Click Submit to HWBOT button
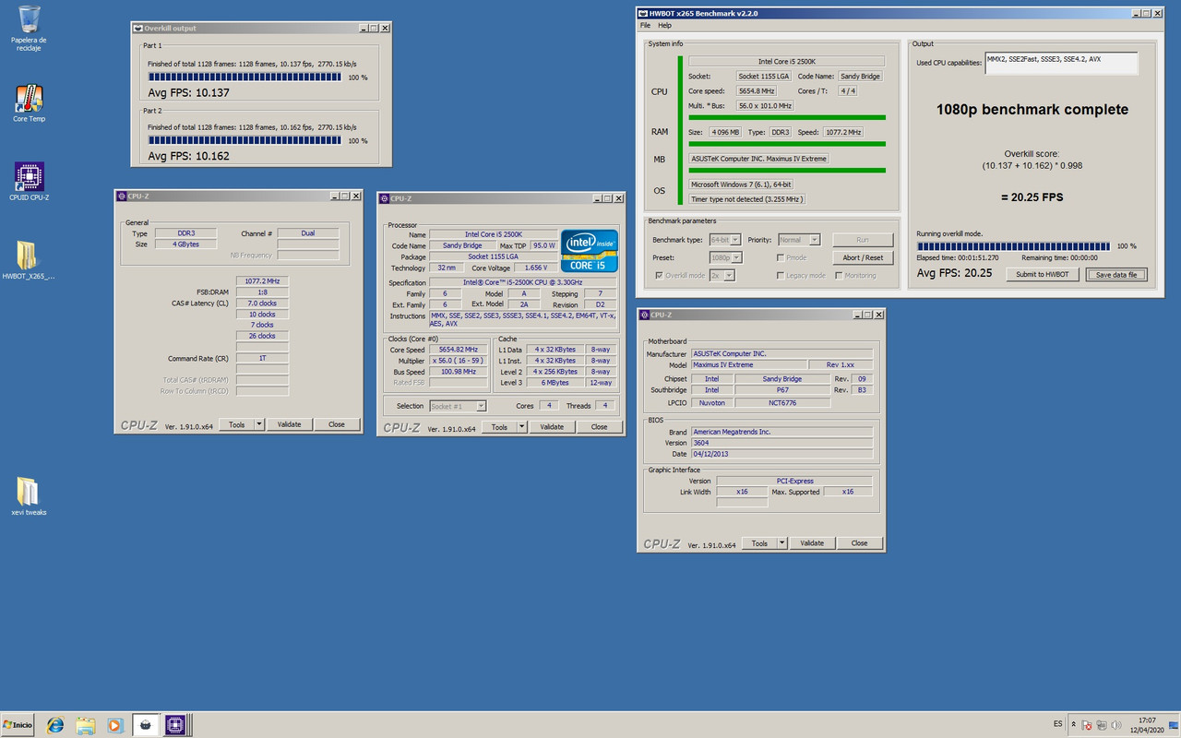The height and width of the screenshot is (738, 1181). 1043,274
